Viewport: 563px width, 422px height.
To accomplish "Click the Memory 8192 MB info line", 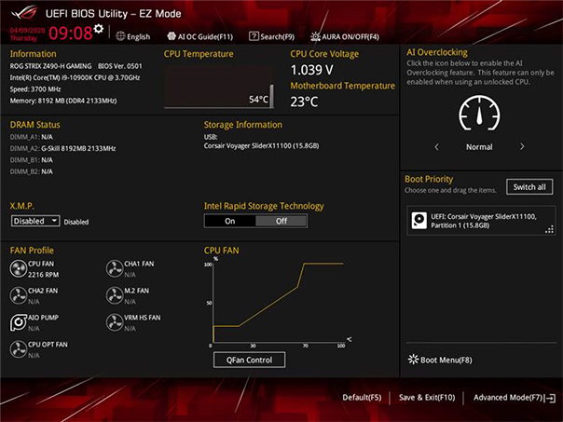I will tap(63, 101).
